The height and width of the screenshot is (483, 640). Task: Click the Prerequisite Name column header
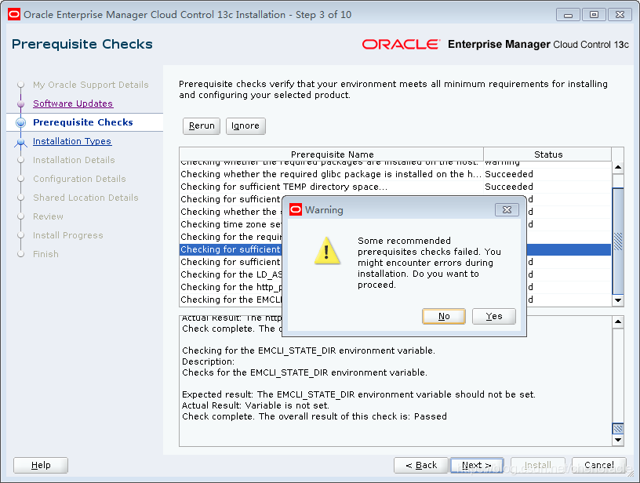point(332,154)
